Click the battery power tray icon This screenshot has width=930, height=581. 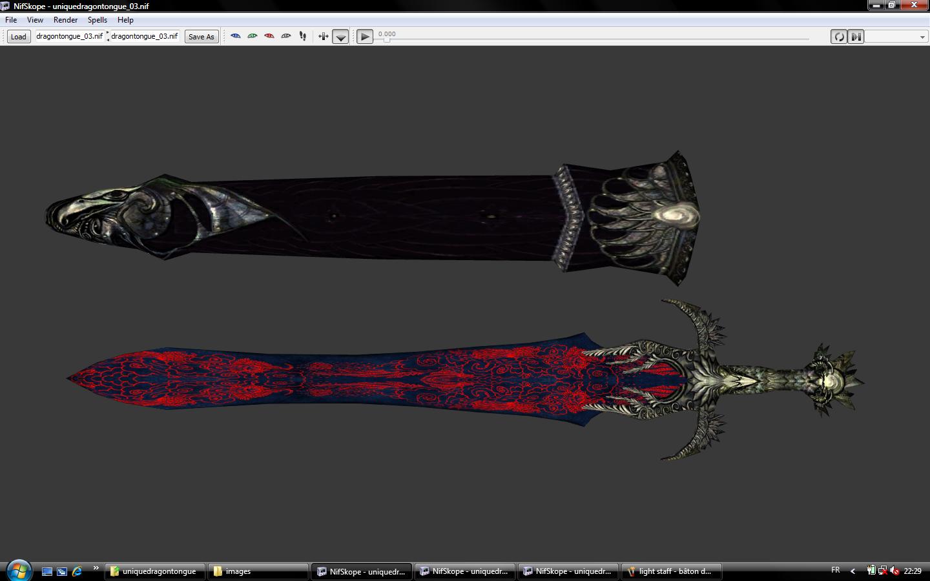tap(871, 571)
